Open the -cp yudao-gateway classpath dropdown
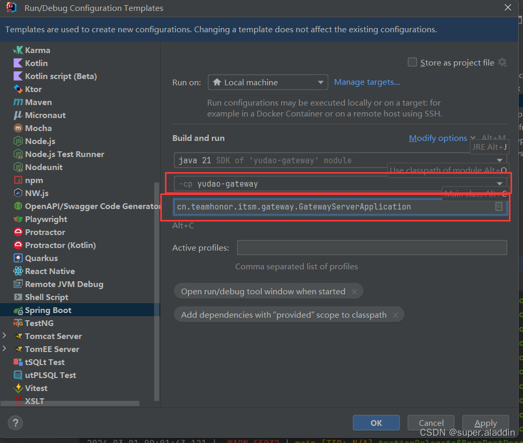Viewport: 523px width, 443px height. point(340,184)
